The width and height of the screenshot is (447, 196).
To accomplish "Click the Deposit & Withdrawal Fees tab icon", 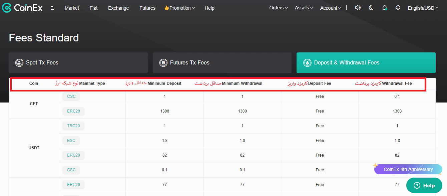I will 307,63.
